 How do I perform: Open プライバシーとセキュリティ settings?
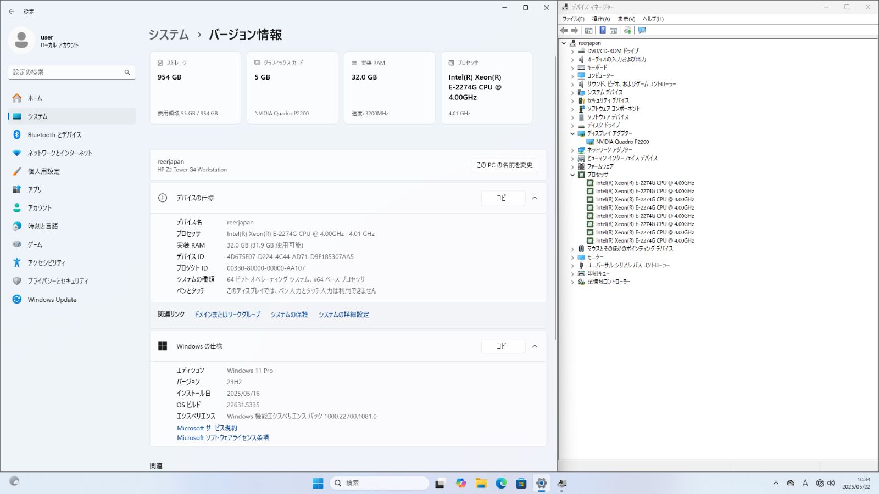72,281
